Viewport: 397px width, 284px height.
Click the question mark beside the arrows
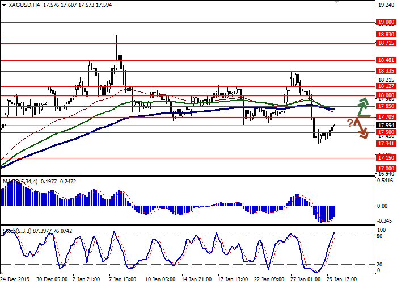350,122
